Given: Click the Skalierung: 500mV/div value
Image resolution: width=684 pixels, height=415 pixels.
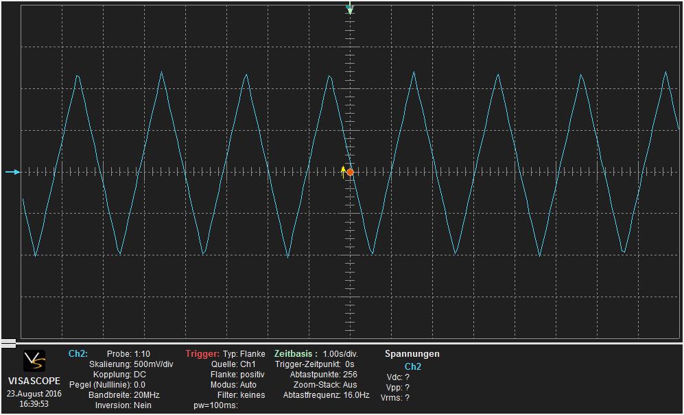Looking at the screenshot, I should point(131,364).
